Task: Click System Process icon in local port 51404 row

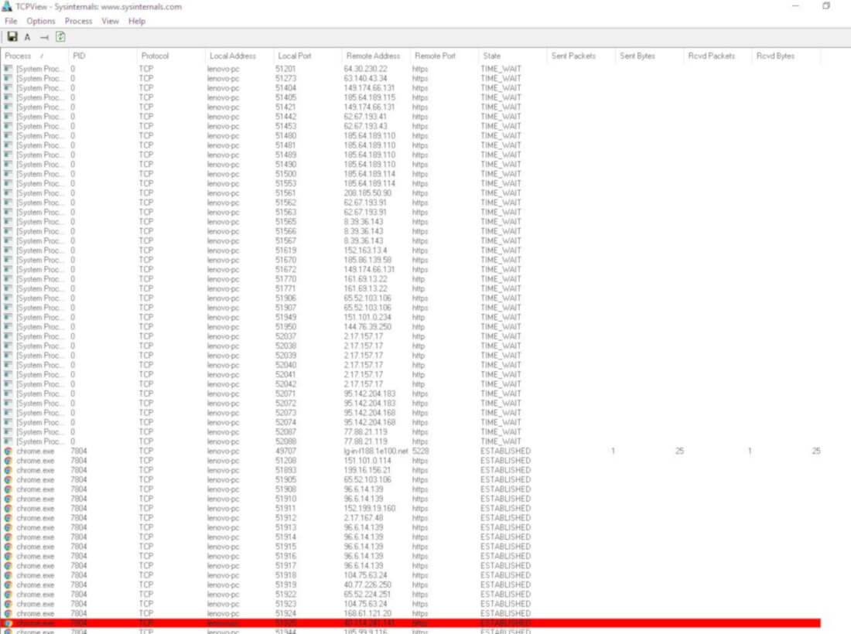Action: (x=9, y=88)
